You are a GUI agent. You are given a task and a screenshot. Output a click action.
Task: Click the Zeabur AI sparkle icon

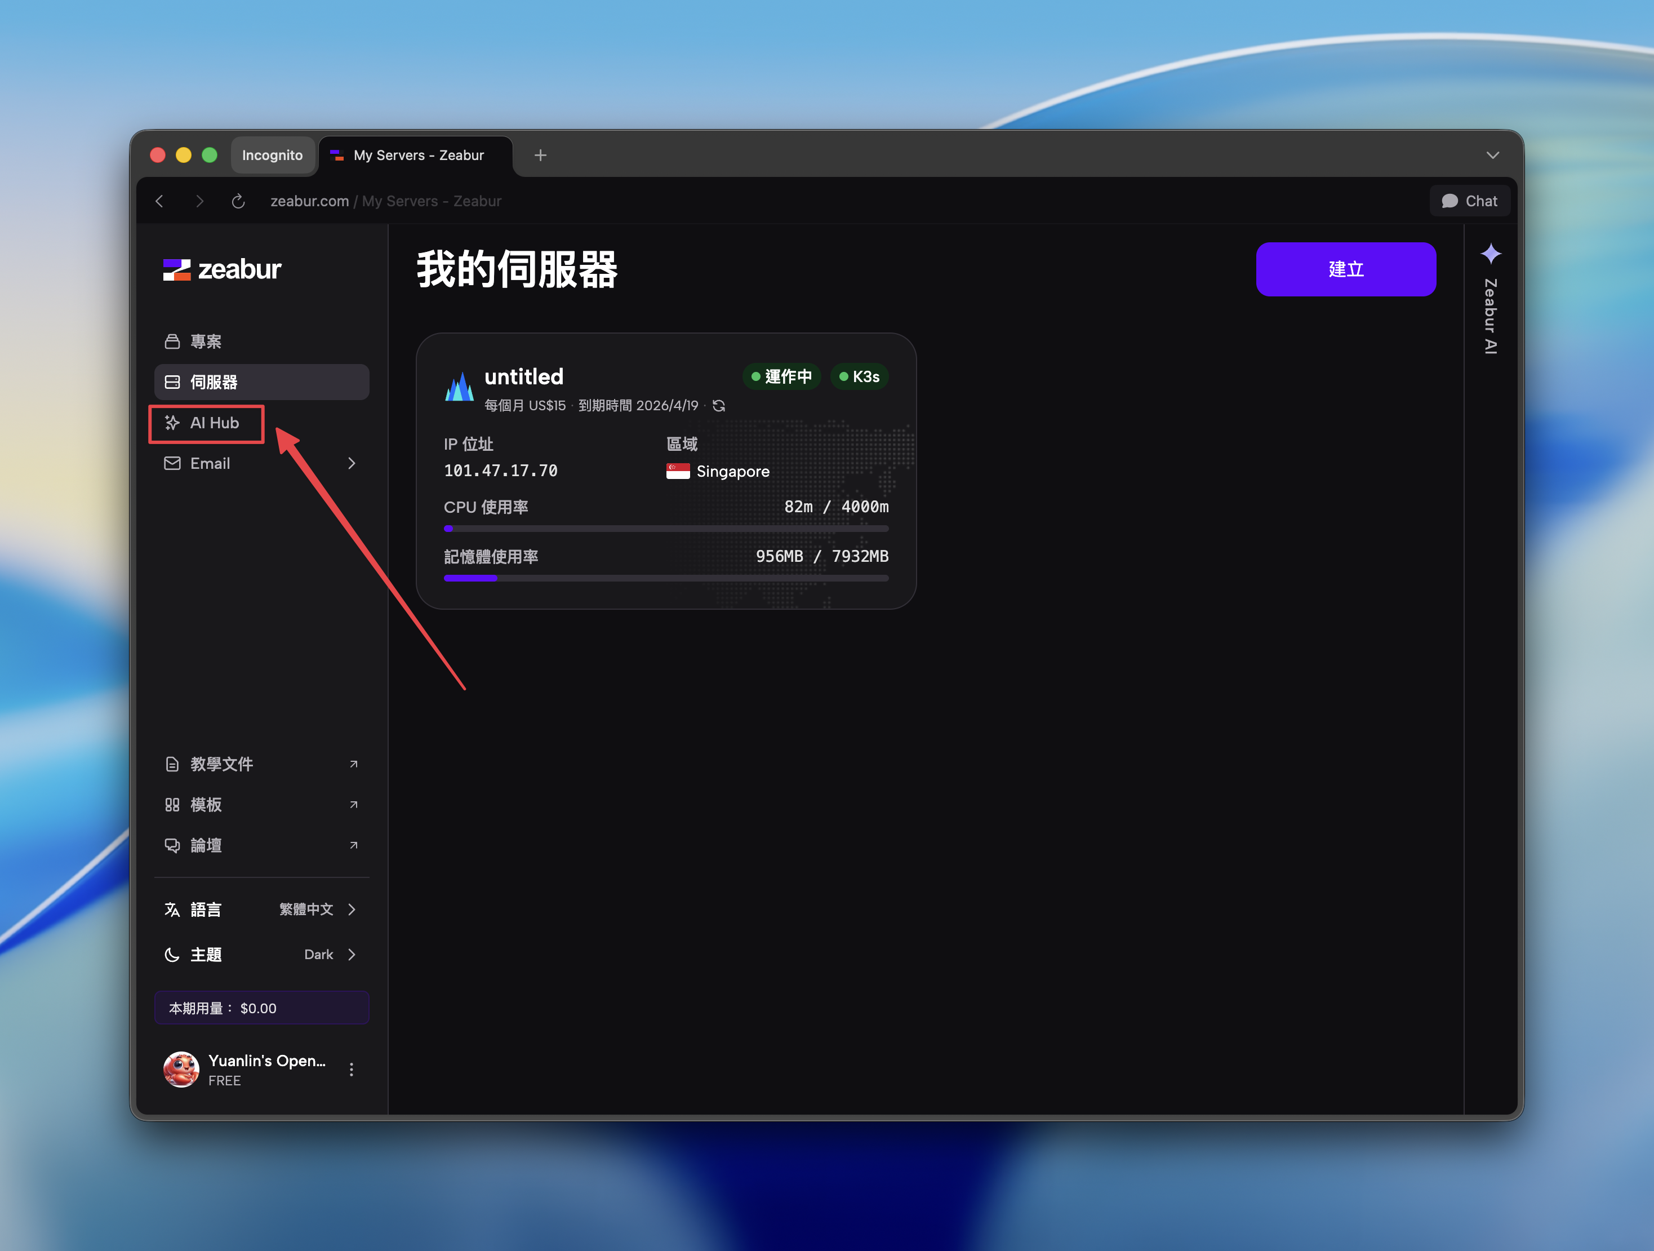pyautogui.click(x=1490, y=254)
